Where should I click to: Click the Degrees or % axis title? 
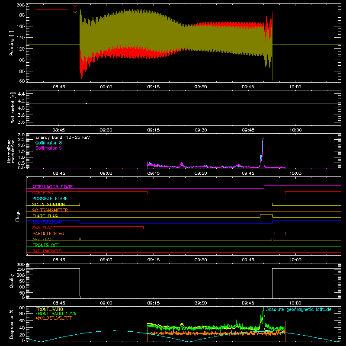point(12,324)
